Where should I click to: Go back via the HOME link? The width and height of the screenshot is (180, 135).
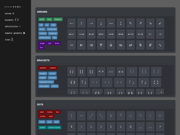click(x=13, y=7)
